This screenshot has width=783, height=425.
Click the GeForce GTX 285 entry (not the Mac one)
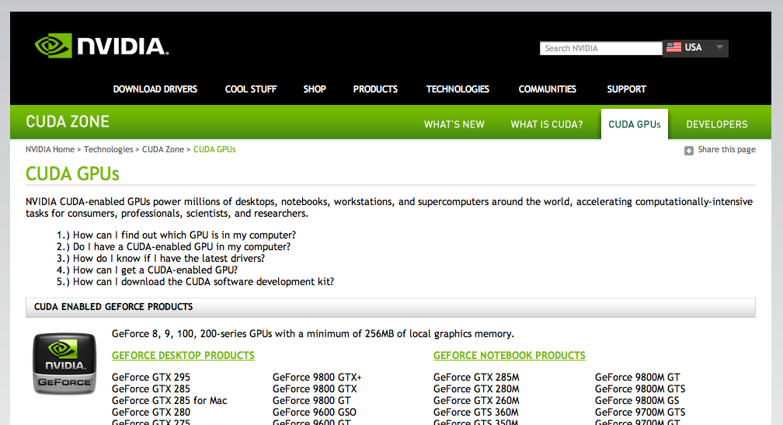151,389
